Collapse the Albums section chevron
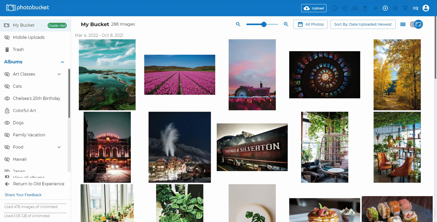Viewport: 437px width, 222px height. point(62,62)
